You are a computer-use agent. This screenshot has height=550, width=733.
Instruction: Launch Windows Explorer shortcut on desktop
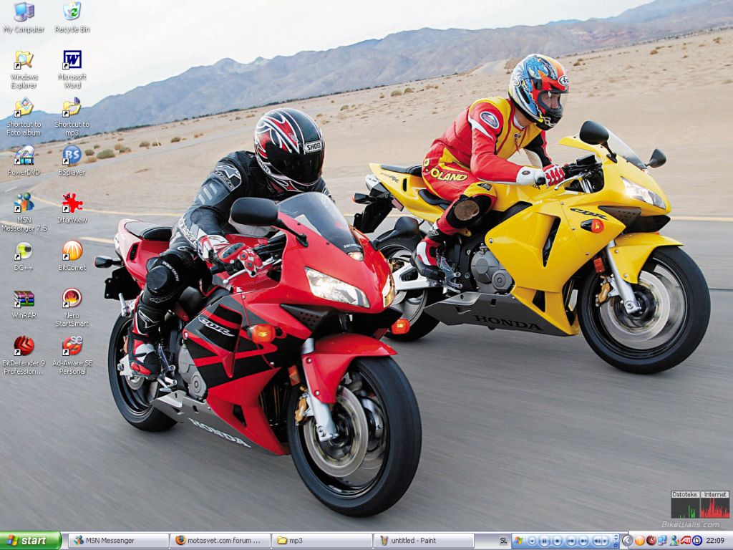tap(24, 69)
